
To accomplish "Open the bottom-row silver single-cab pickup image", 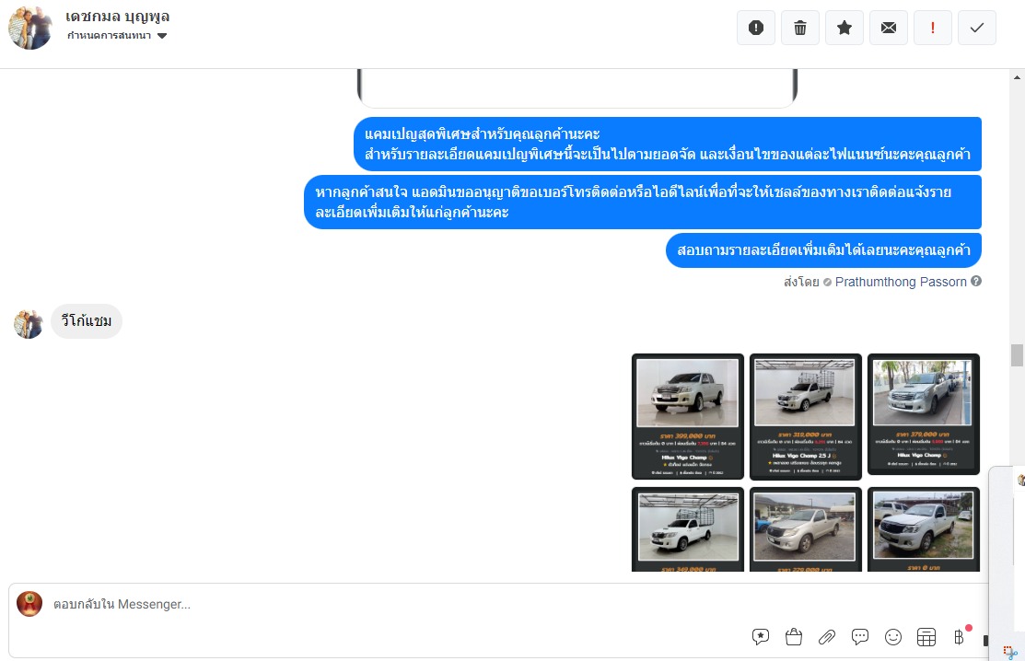I will click(x=805, y=529).
